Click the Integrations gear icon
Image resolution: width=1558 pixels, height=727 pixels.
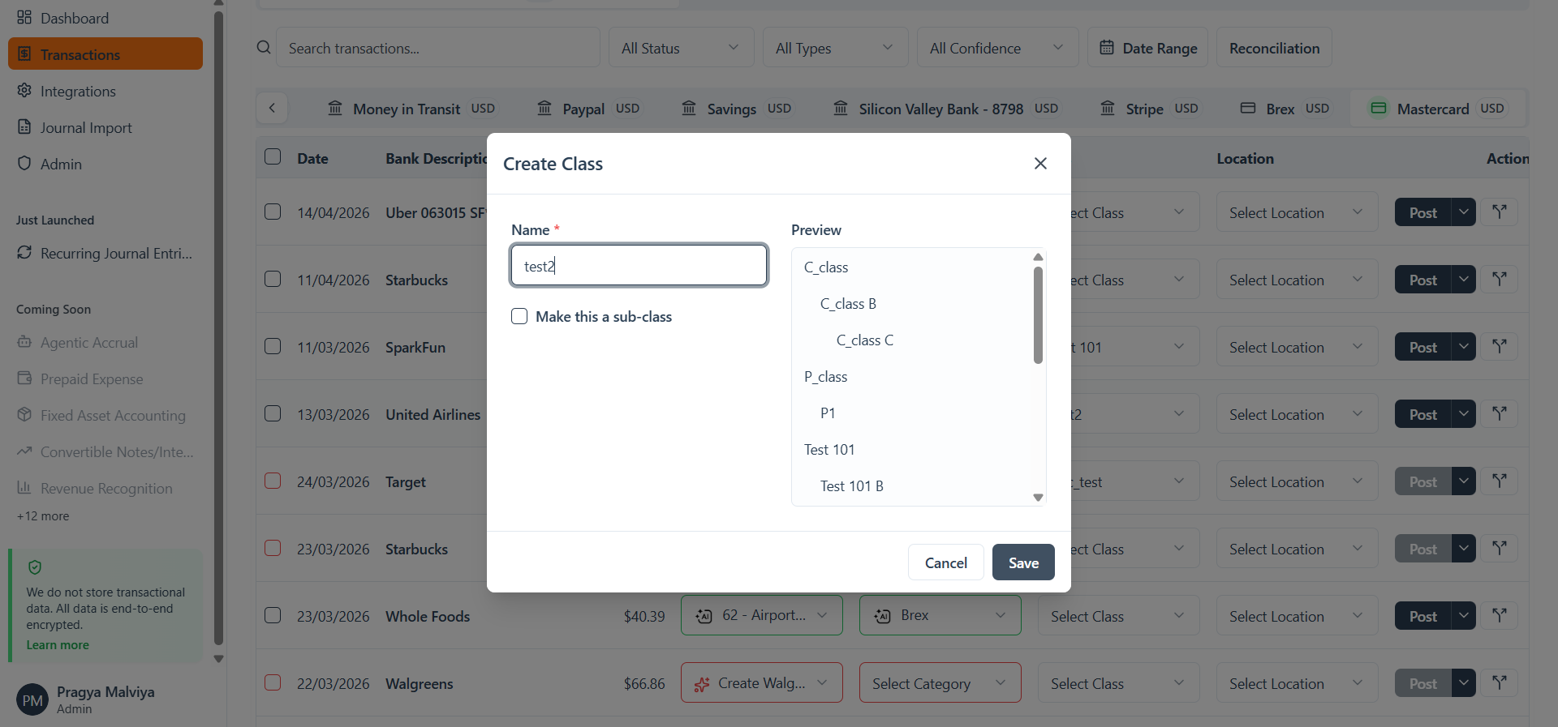point(24,90)
